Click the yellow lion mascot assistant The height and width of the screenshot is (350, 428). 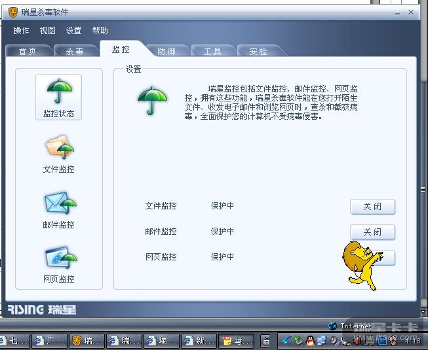coord(362,266)
